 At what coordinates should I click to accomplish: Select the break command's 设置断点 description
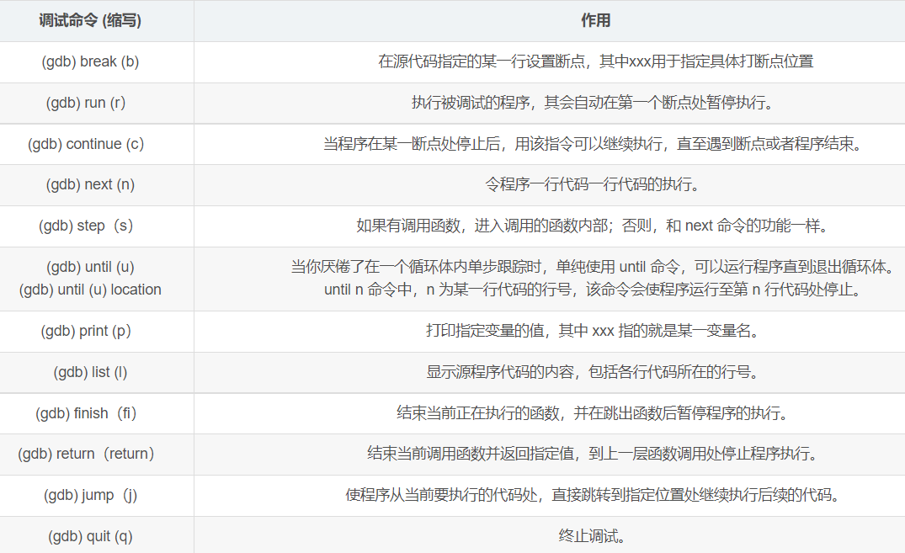596,61
